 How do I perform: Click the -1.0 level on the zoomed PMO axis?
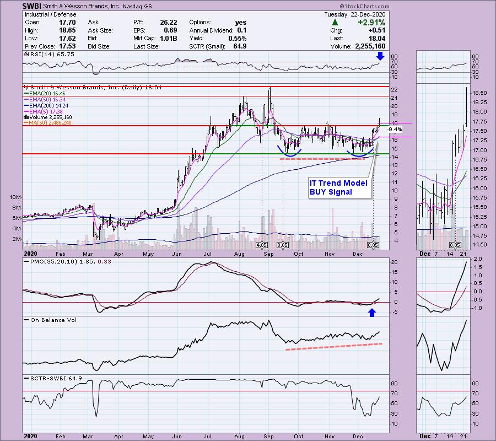click(x=477, y=308)
